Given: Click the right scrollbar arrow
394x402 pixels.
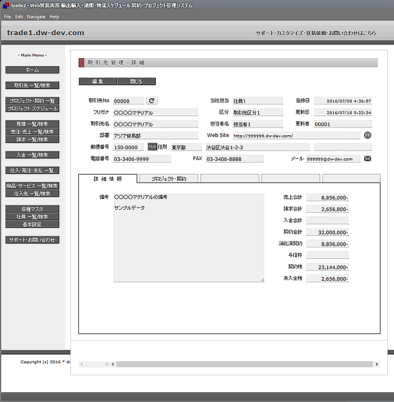Looking at the screenshot, I should 376,364.
